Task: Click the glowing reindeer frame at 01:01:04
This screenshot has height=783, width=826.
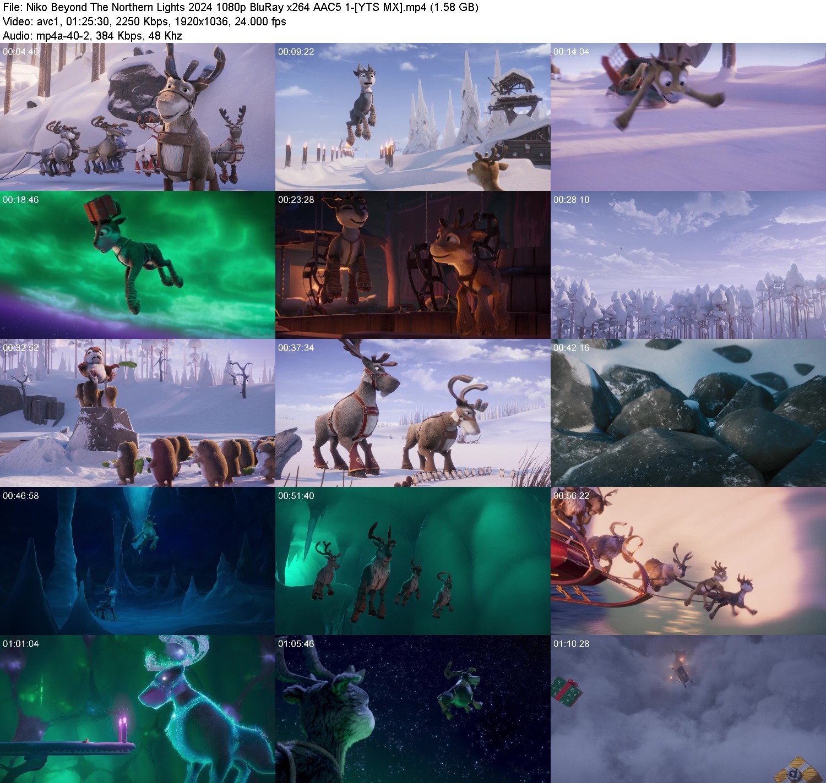Action: (138, 709)
